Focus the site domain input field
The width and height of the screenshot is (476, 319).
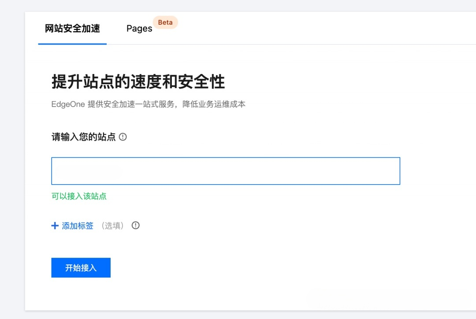click(225, 171)
